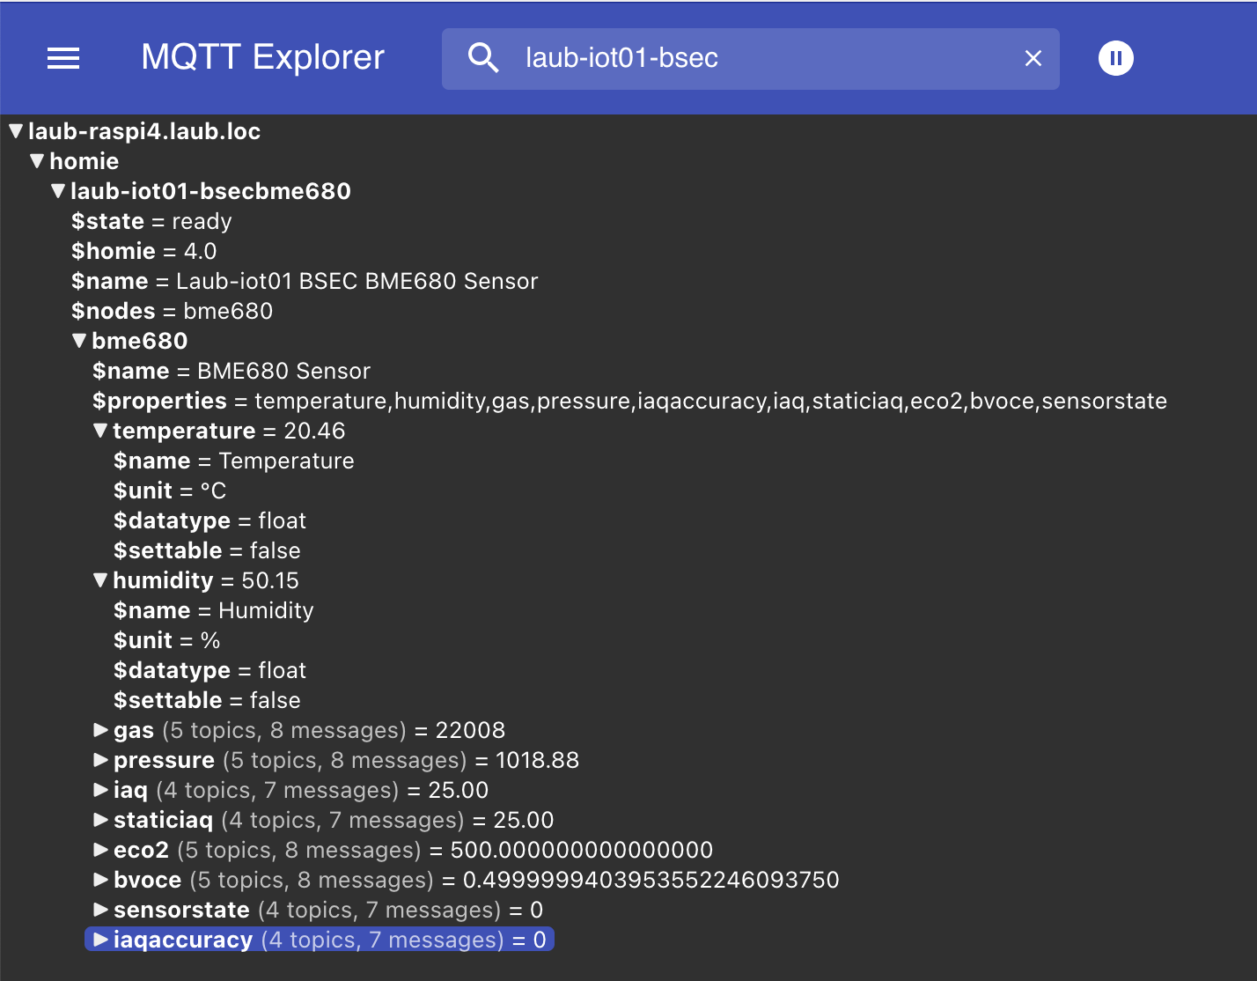Collapse the humidity topic
Image resolution: width=1257 pixels, height=981 pixels.
[100, 580]
